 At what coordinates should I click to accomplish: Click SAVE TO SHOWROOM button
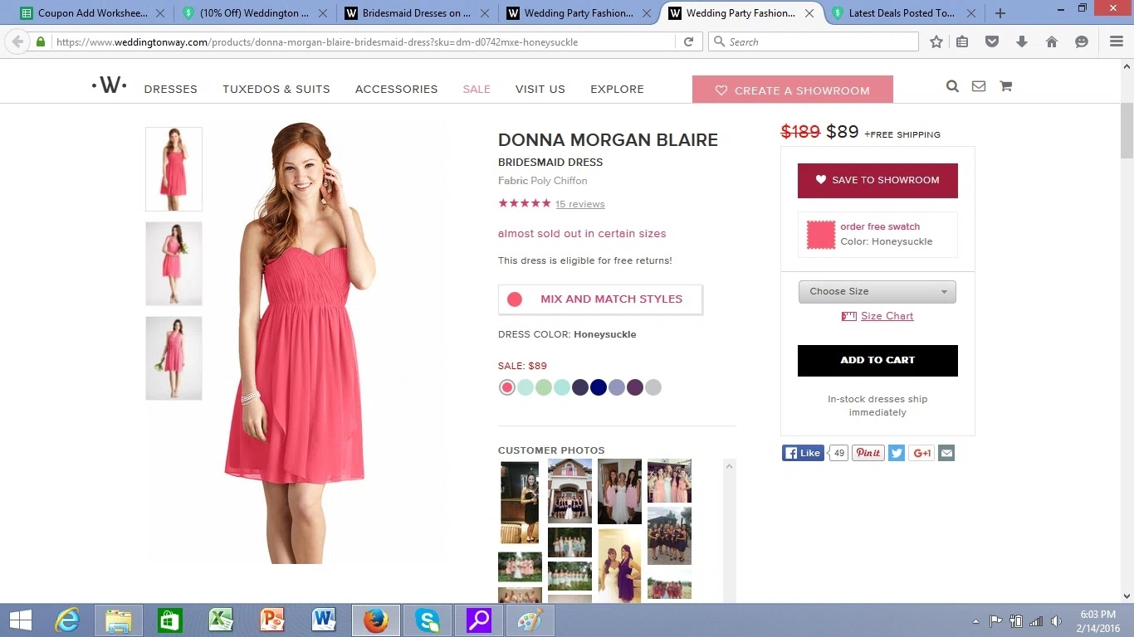pyautogui.click(x=877, y=180)
